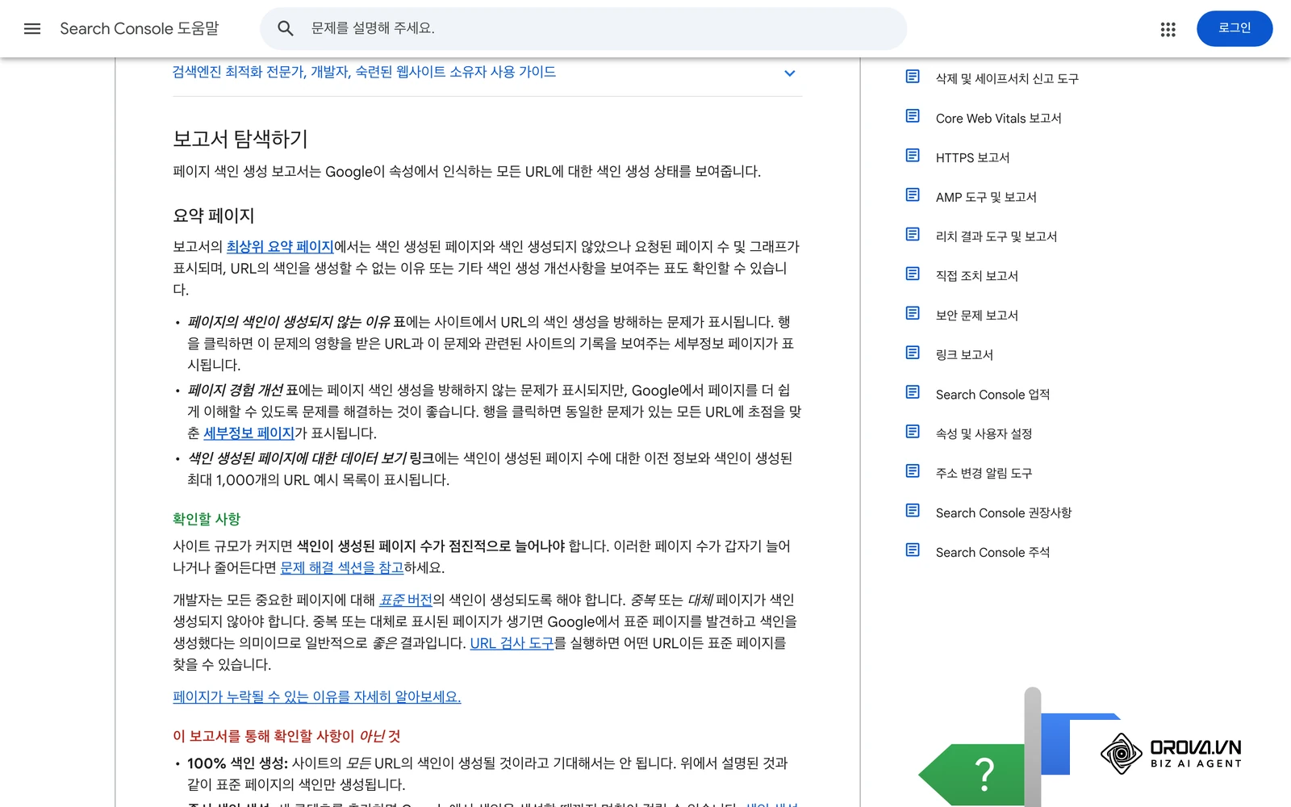Expand the 검색엔진 최적화 전문가 guide chevron
Viewport: 1291px width, 807px height.
pyautogui.click(x=790, y=73)
